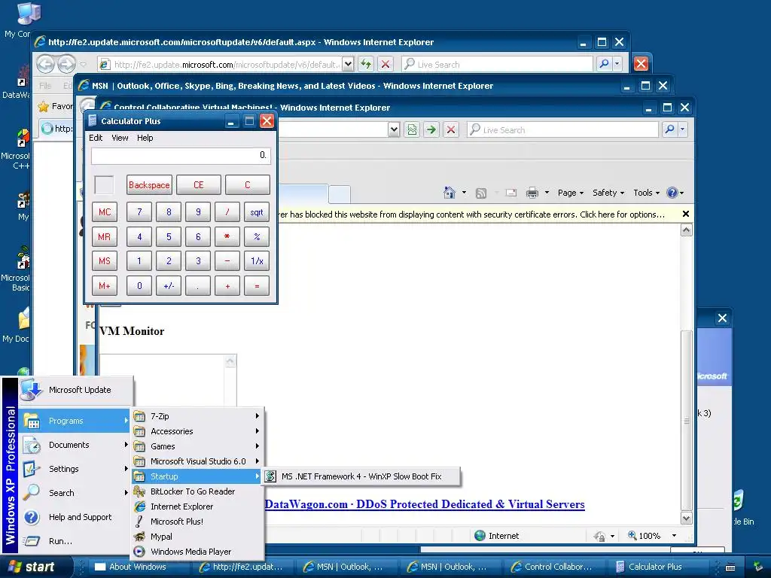Select Search in the Start menu

click(75, 493)
